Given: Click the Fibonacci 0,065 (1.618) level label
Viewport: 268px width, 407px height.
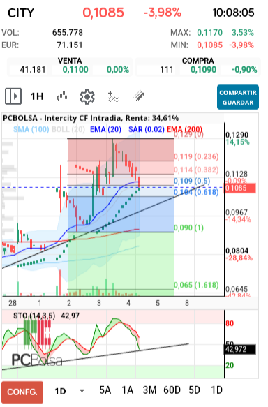Looking at the screenshot, I should pos(196,285).
